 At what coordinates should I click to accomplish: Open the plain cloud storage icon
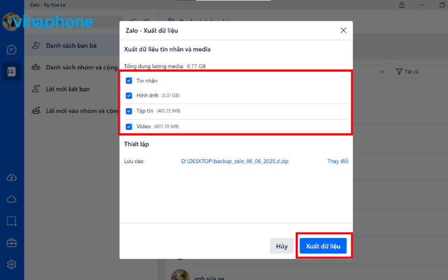coord(11,199)
